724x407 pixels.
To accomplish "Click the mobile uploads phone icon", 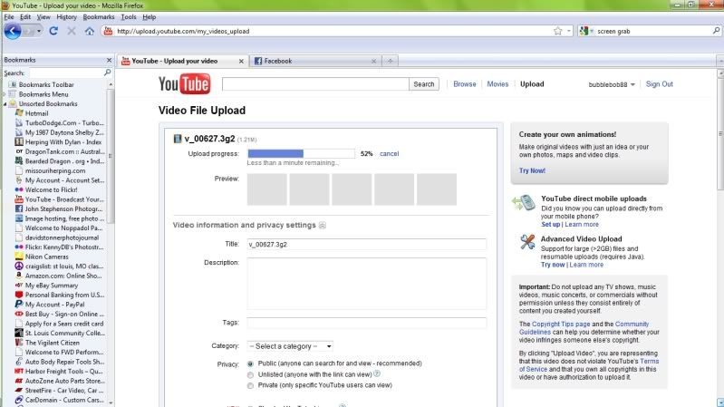I will (x=524, y=203).
